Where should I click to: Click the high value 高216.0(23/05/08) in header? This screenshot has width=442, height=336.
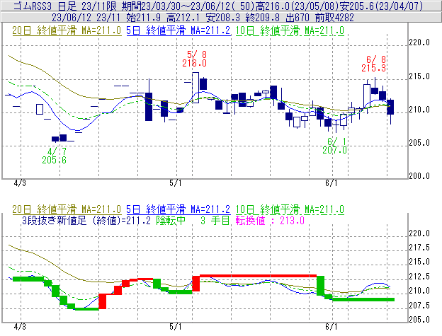297,6
